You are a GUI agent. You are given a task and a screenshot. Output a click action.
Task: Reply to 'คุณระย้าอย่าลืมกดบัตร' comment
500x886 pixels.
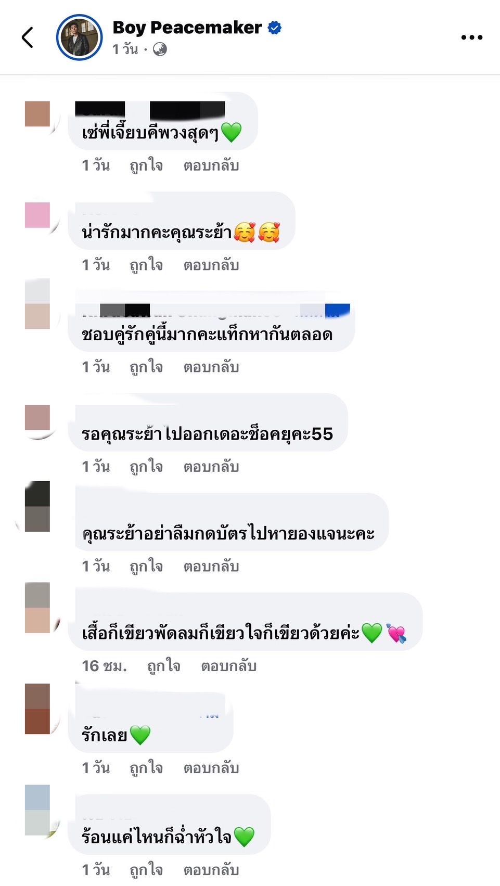(x=211, y=566)
